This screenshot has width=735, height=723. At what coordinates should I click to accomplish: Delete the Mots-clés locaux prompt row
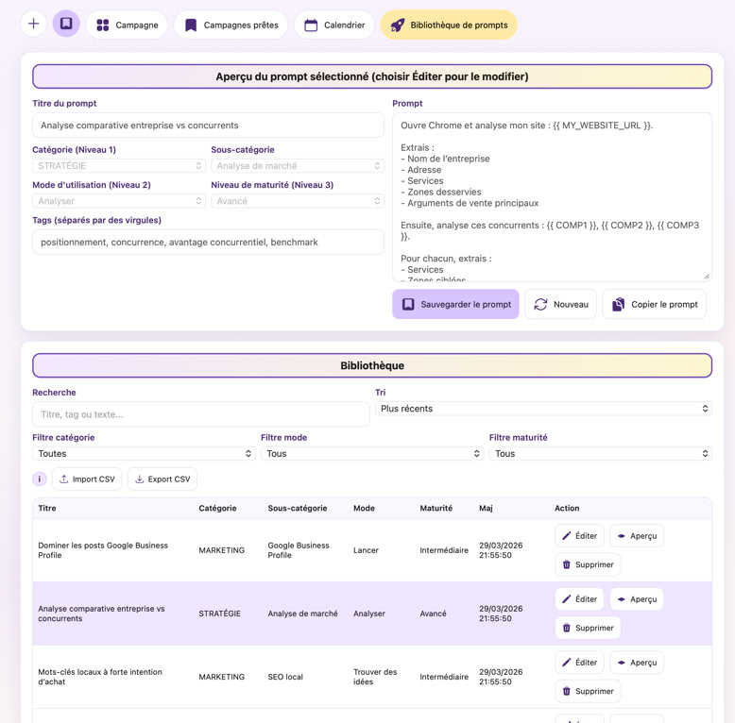pos(587,691)
